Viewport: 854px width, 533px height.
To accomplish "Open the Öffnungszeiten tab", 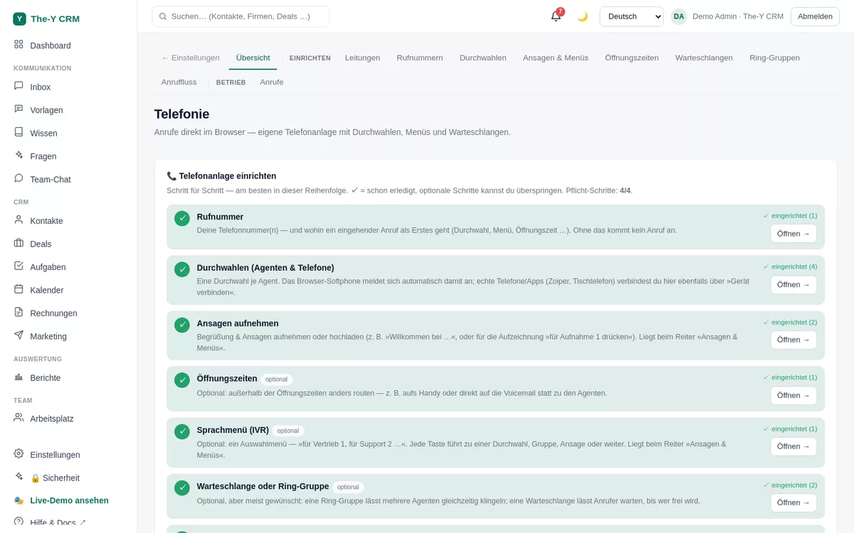I will coord(632,58).
